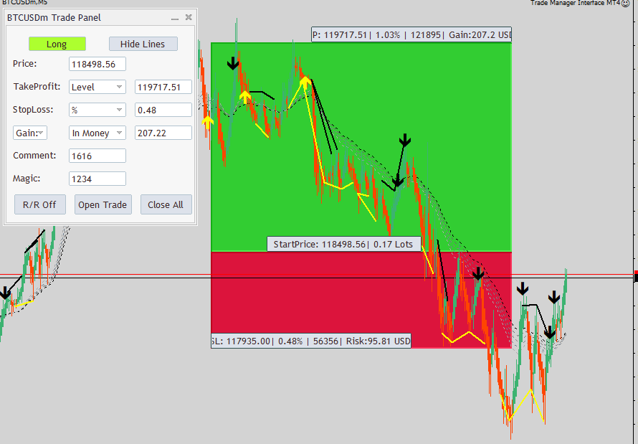Click the StopLoss value field 0.48
638x444 pixels.
pyautogui.click(x=163, y=110)
